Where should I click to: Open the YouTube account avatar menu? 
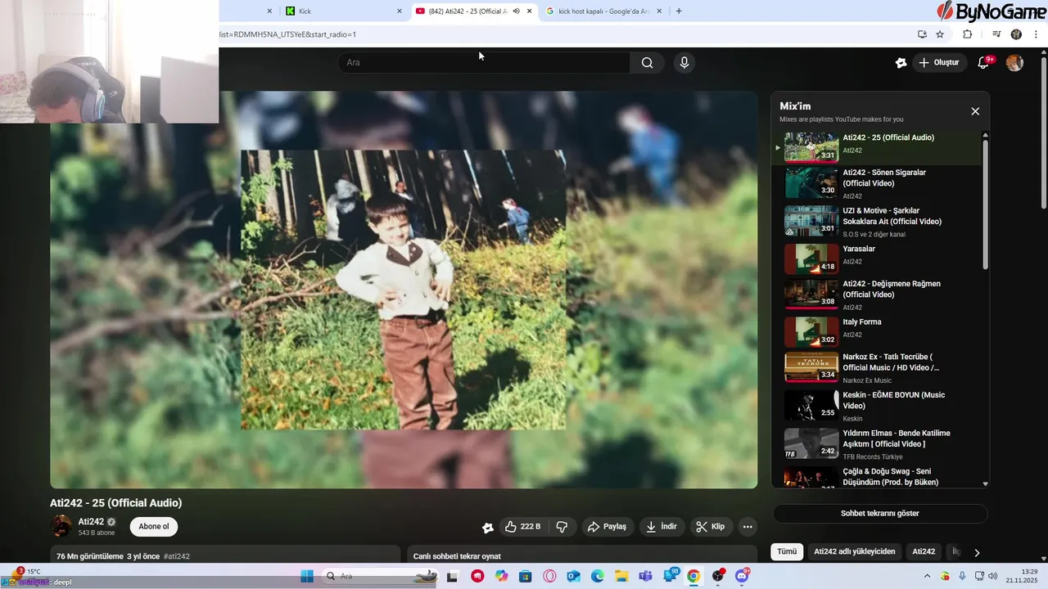(1014, 63)
